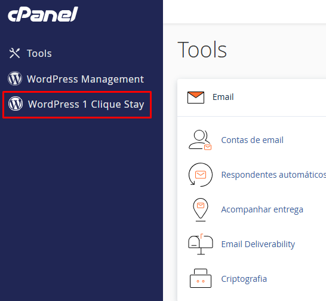Open WordPress 1 Clique Stay menu item
Screen dimensions: 326x301
pyautogui.click(x=86, y=104)
